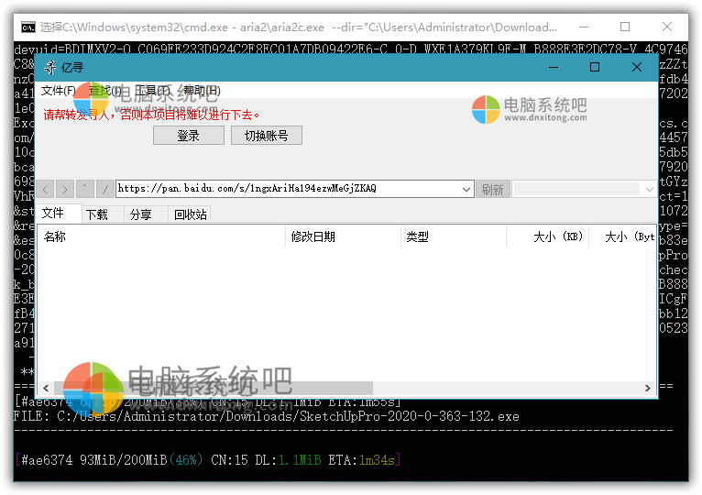Viewport: 702px width, 495px height.
Task: Click cmd.exe window icon in title bar
Action: coord(28,27)
